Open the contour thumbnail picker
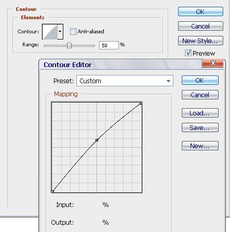Image resolution: width=230 pixels, height=232 pixels. 50,32
